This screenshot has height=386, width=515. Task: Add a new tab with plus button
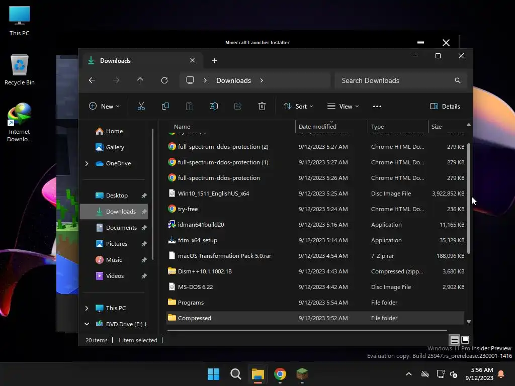click(214, 60)
